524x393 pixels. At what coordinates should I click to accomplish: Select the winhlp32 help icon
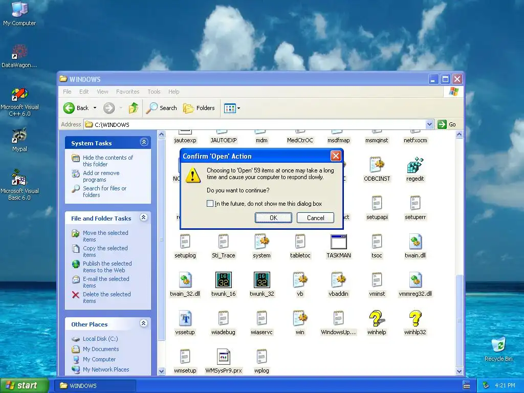[415, 318]
